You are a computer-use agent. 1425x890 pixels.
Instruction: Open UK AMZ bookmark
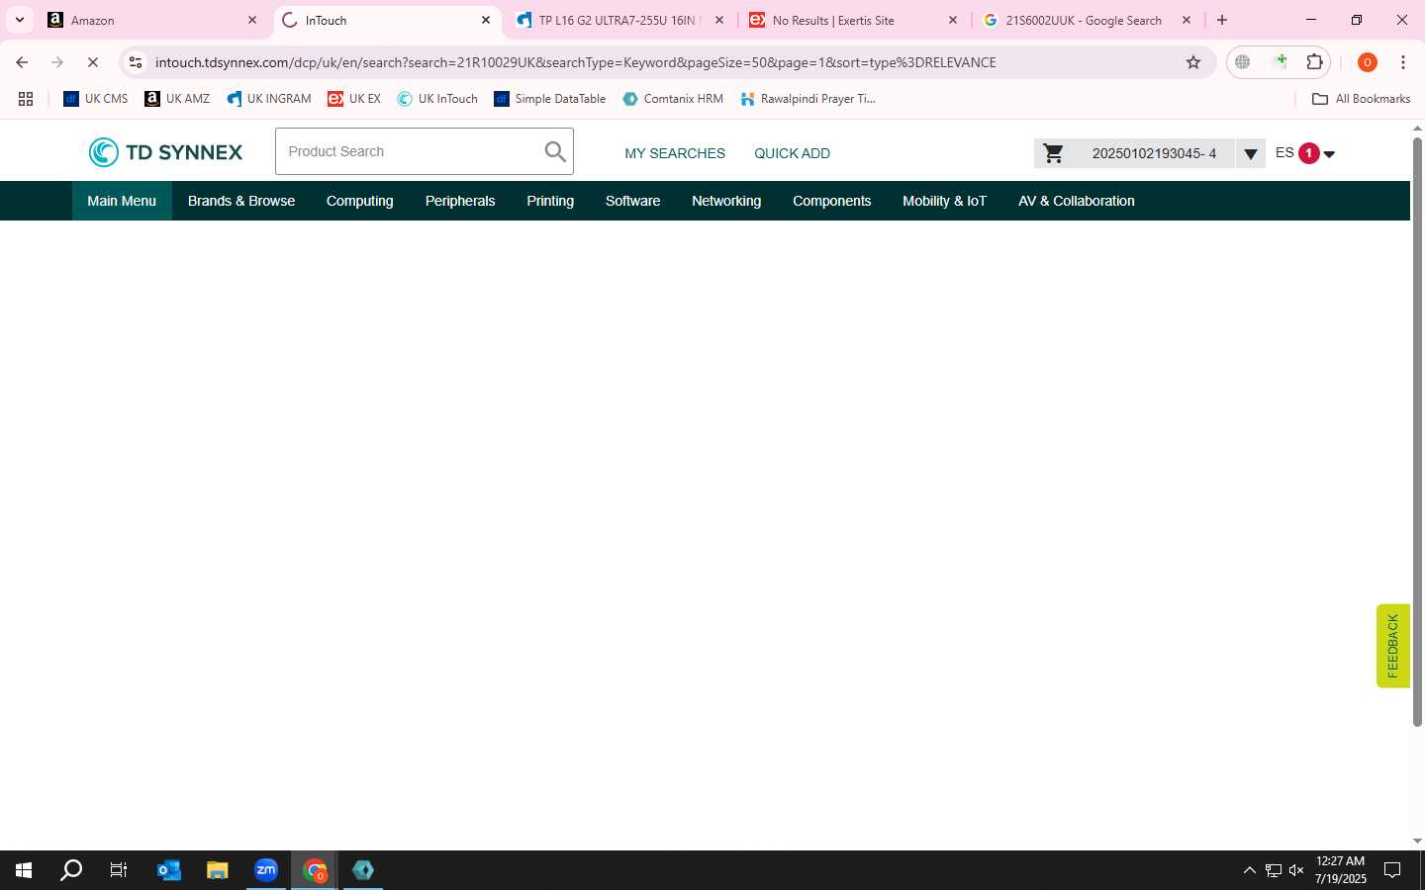177,99
